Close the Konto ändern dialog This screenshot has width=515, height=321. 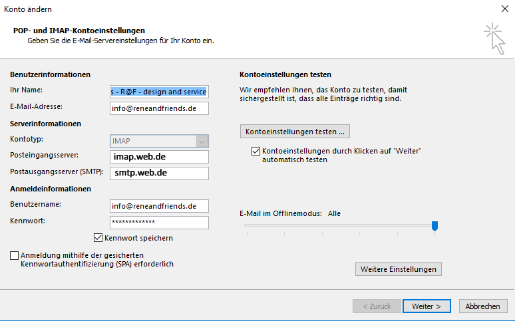tap(505, 9)
